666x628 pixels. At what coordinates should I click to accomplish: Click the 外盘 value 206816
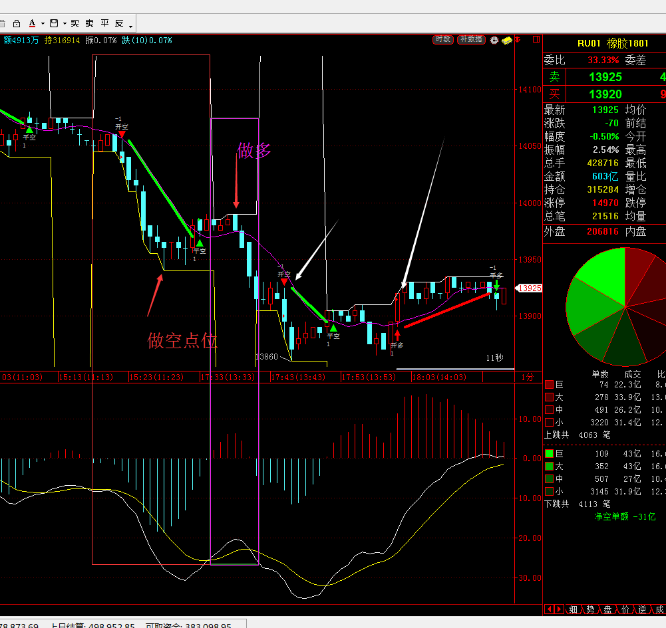(603, 231)
